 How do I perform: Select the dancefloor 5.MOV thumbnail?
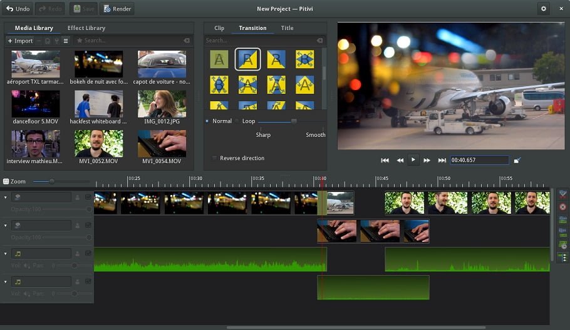pos(36,104)
